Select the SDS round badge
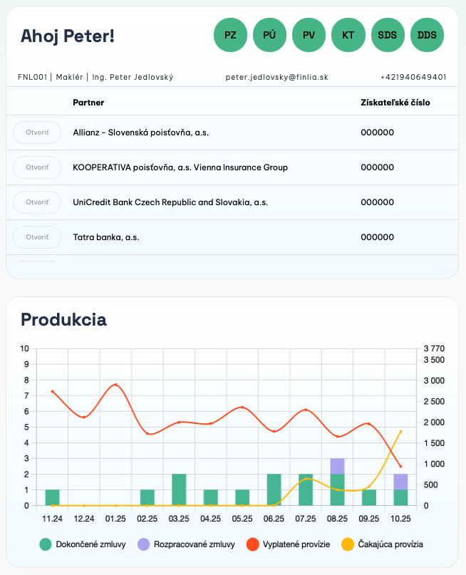This screenshot has height=575, width=466. 388,35
